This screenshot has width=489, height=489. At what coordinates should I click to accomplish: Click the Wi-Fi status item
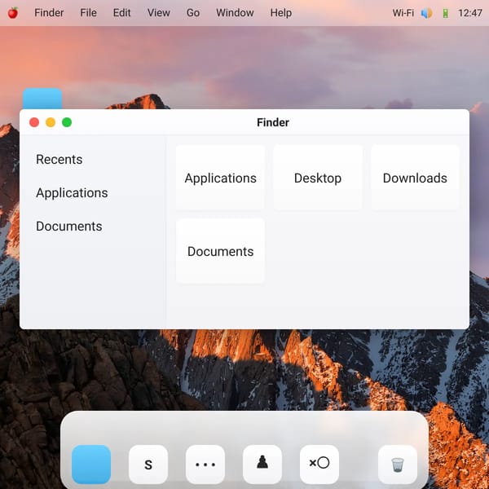coord(403,13)
